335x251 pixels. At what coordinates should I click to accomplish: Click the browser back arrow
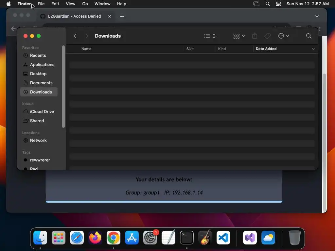pyautogui.click(x=13, y=29)
